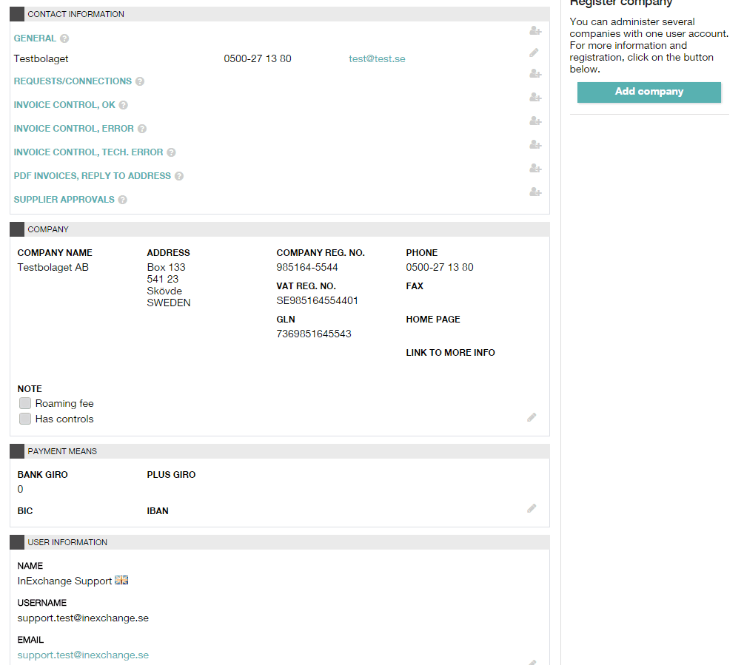Viewport: 744px width, 665px height.
Task: Open the INVOICE CONTROL, OK heading
Action: coord(64,105)
